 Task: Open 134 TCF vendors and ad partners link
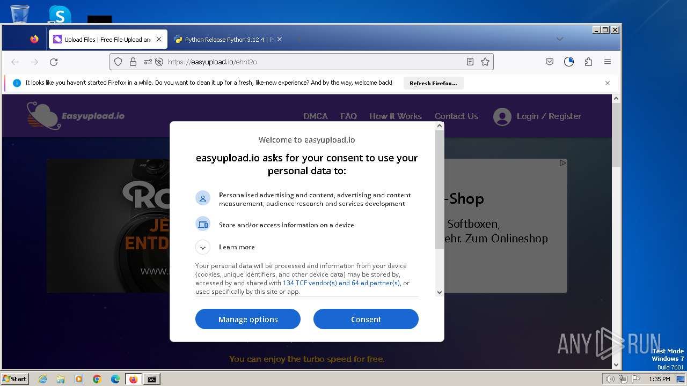click(341, 283)
